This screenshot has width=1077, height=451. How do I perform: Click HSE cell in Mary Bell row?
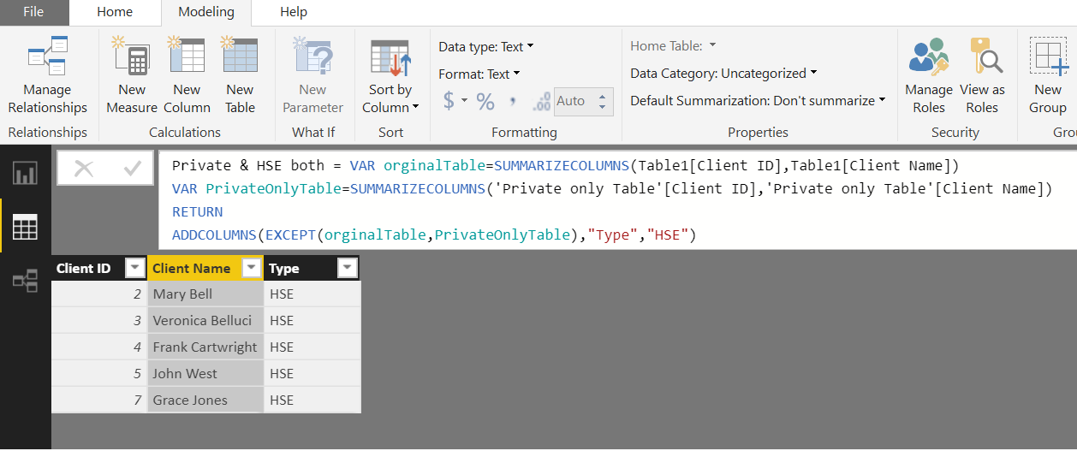pos(312,294)
